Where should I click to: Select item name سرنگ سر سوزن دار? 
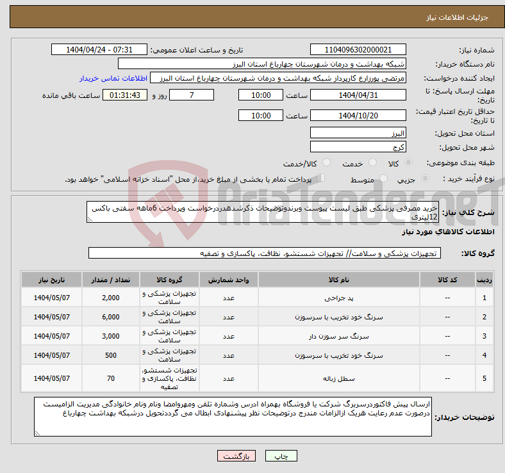pos(339,336)
